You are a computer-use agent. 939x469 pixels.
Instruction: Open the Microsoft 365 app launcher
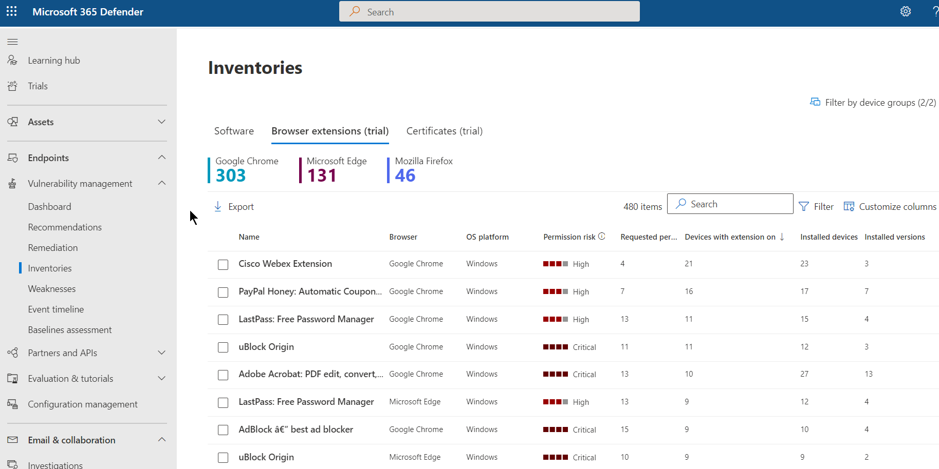pyautogui.click(x=11, y=11)
